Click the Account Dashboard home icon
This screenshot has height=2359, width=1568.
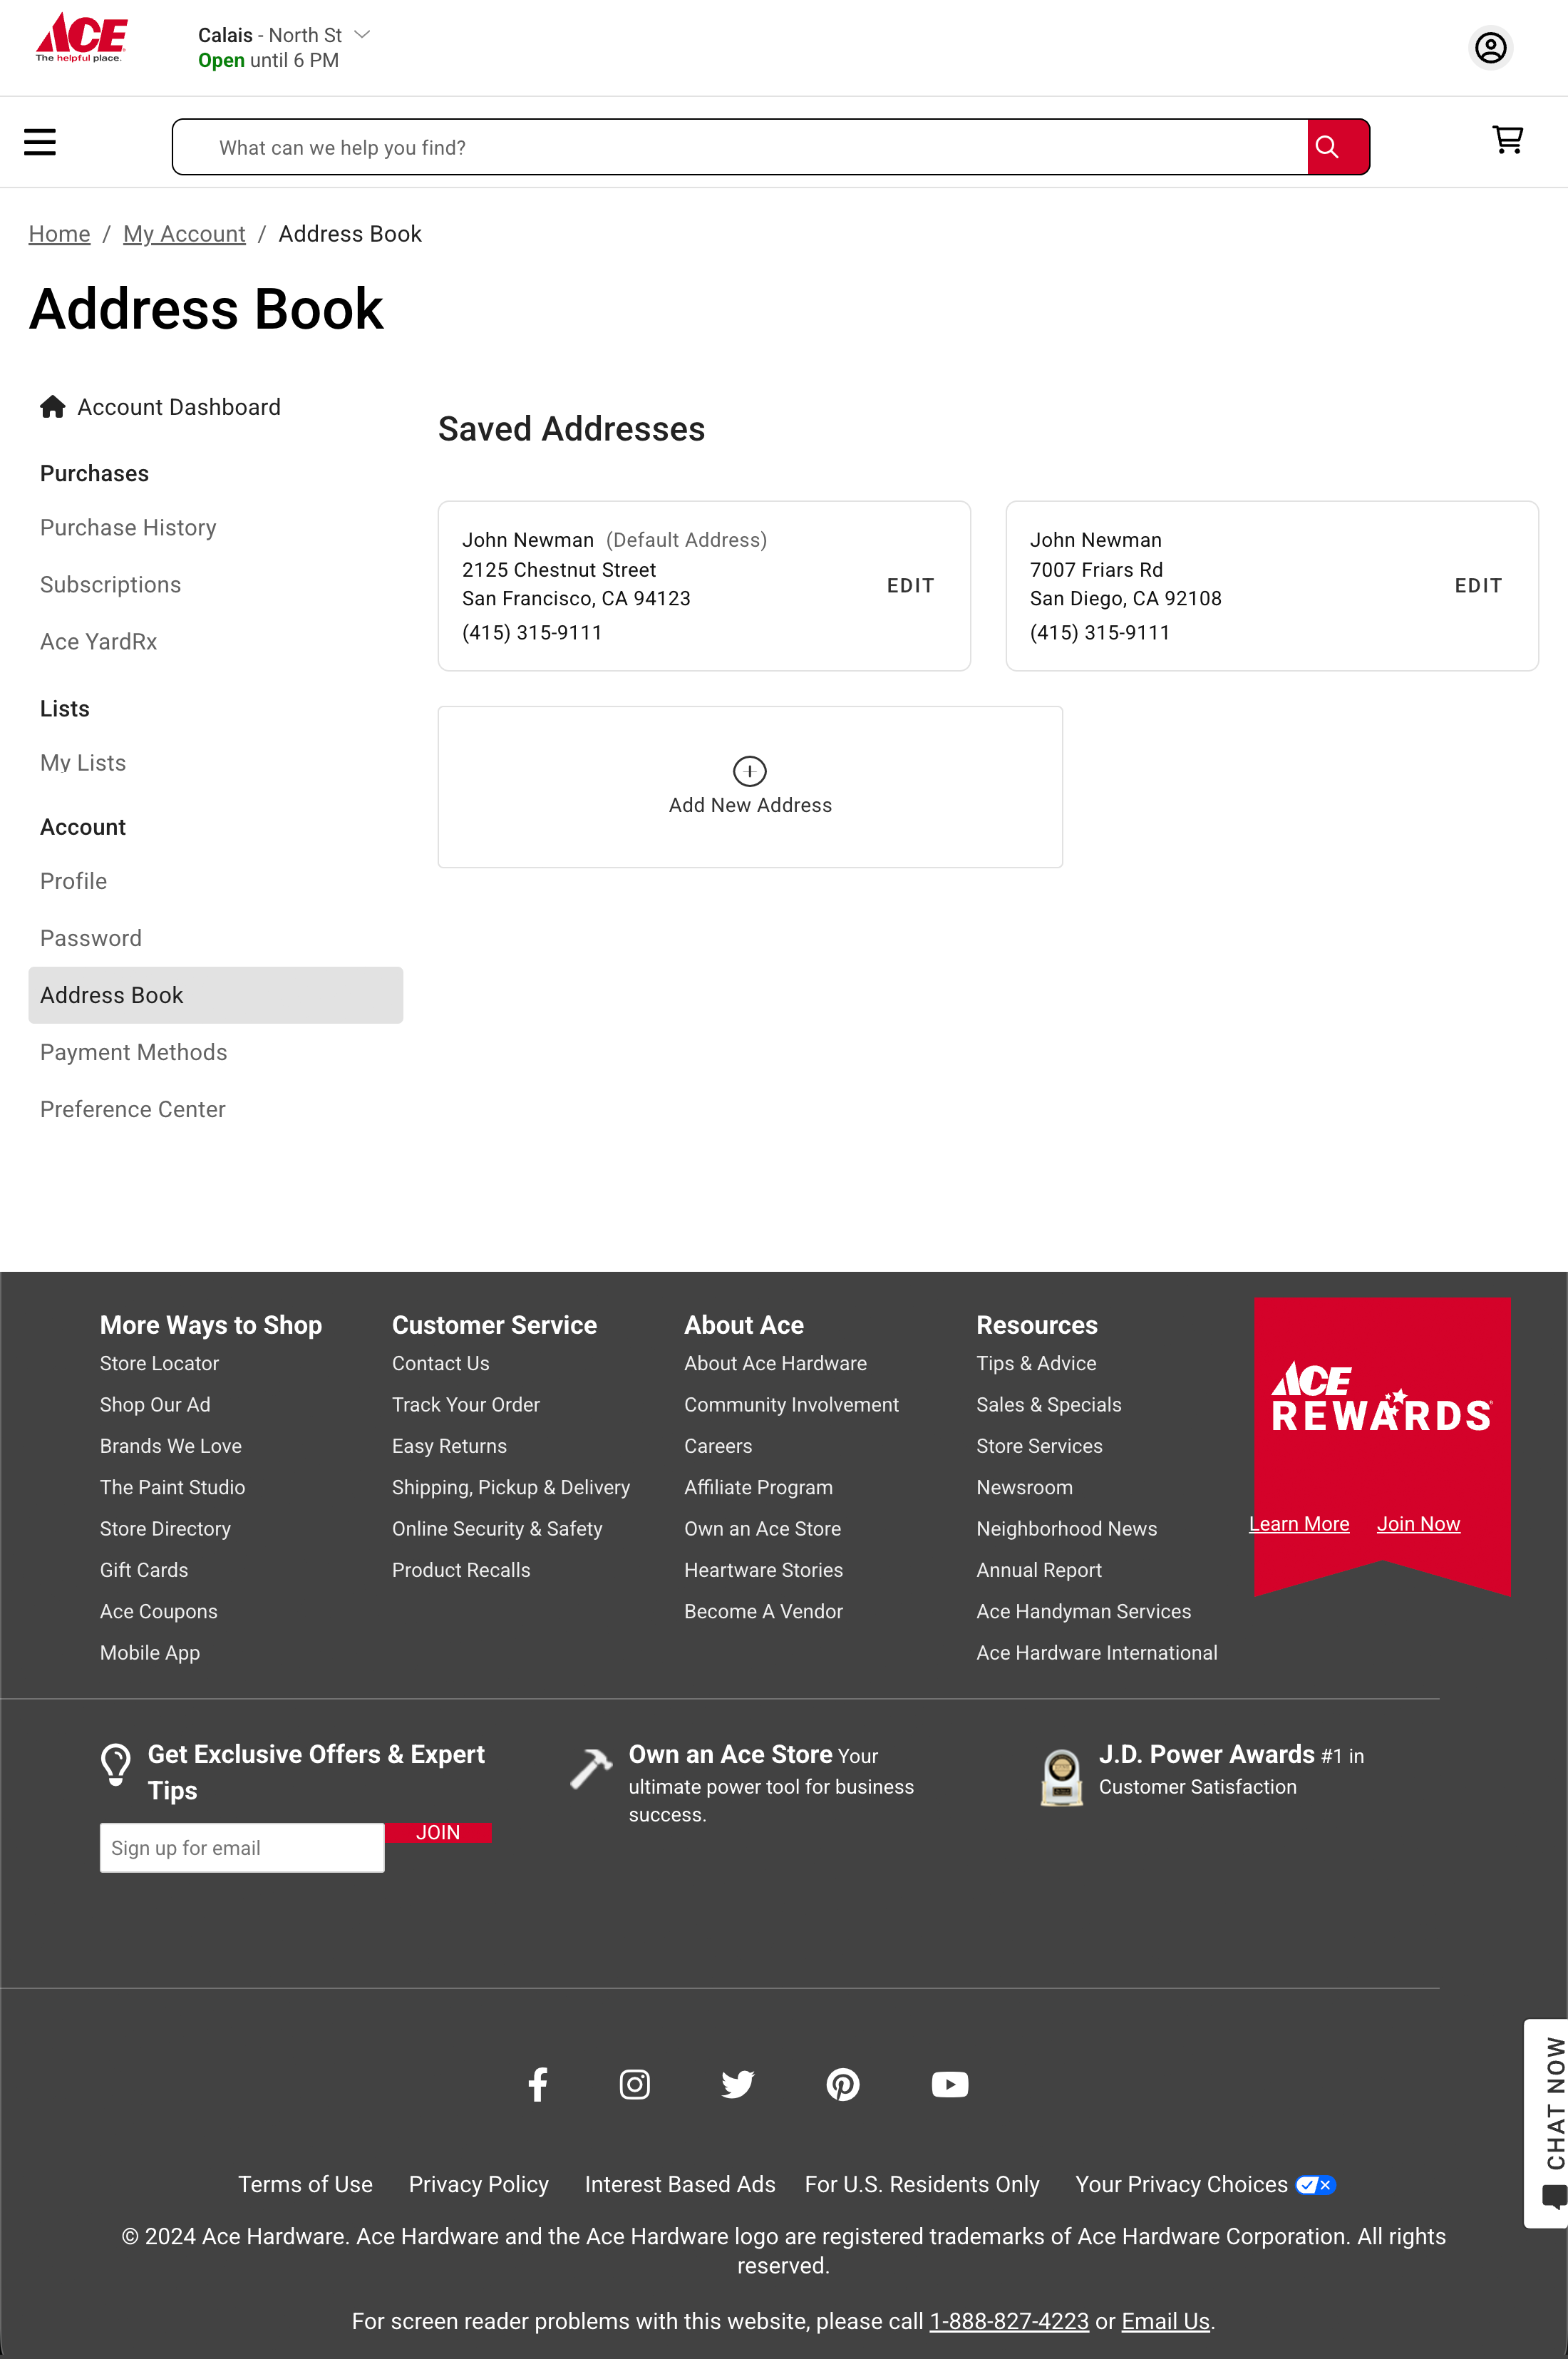point(52,406)
